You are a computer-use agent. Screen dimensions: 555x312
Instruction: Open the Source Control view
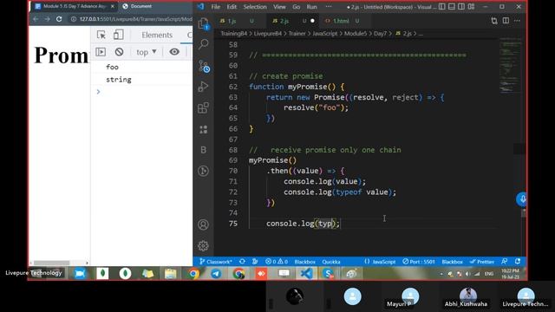click(x=204, y=66)
